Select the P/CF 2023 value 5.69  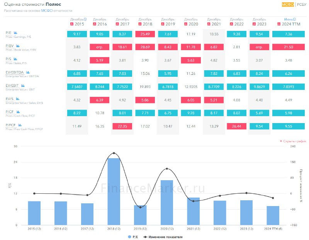point(259,113)
